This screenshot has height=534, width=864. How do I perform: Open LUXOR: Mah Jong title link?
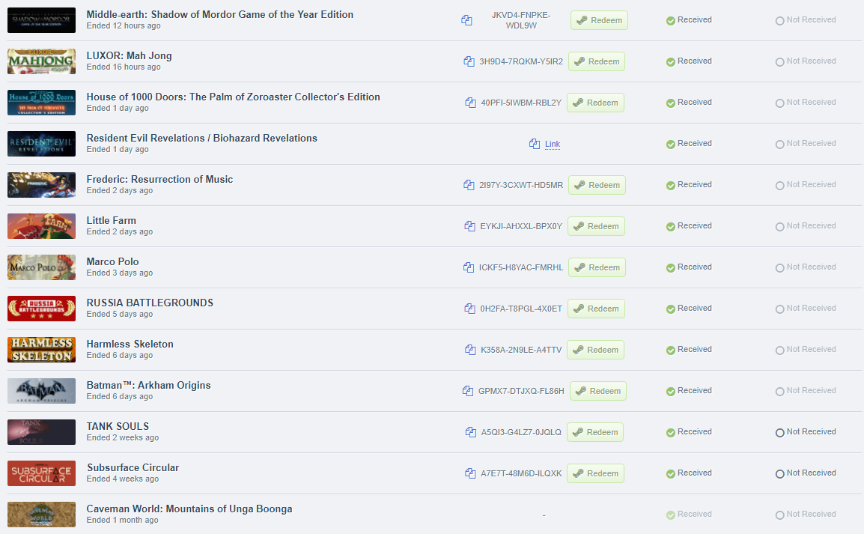tap(129, 55)
